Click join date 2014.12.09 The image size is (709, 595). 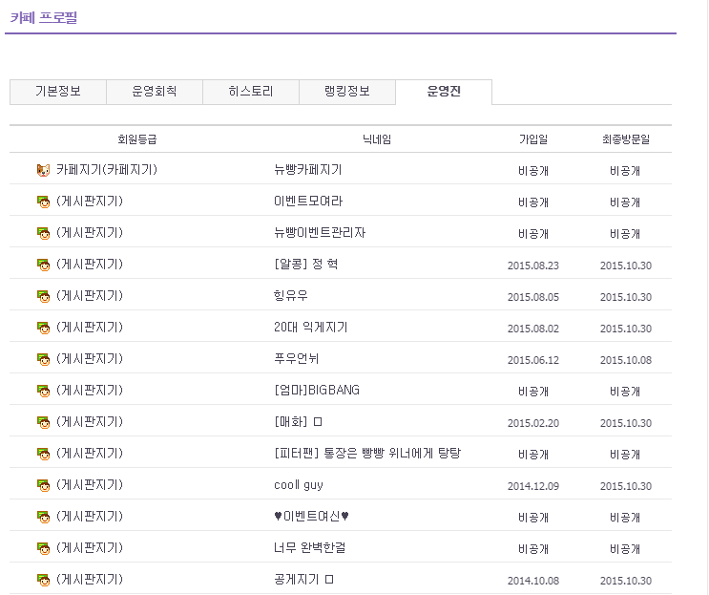pyautogui.click(x=533, y=486)
